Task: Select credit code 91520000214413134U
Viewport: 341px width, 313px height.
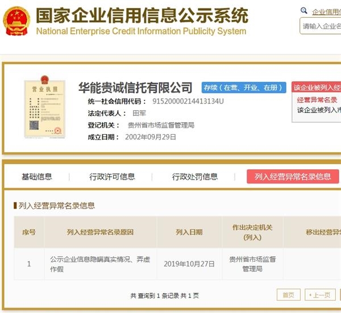Action: [x=188, y=101]
